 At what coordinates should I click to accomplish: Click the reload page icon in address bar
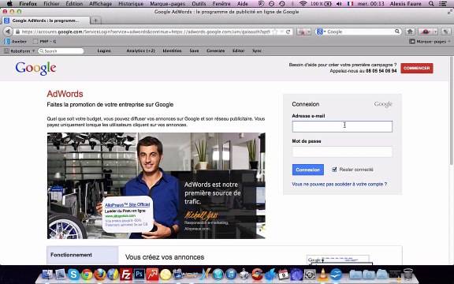(x=288, y=32)
